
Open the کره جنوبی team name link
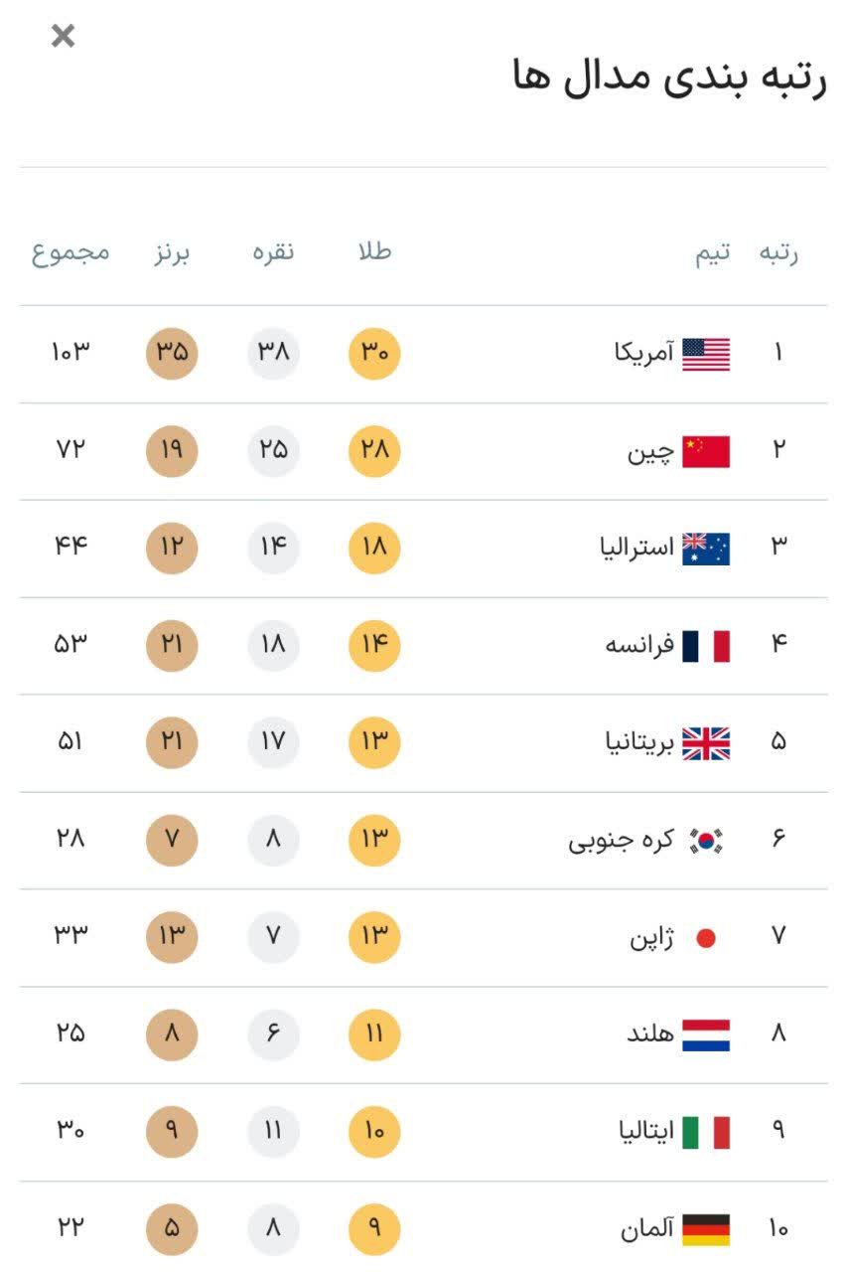(x=621, y=841)
